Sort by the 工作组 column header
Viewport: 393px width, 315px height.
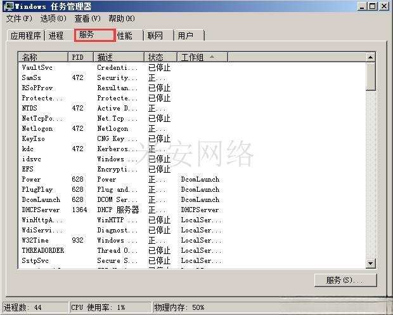point(202,57)
